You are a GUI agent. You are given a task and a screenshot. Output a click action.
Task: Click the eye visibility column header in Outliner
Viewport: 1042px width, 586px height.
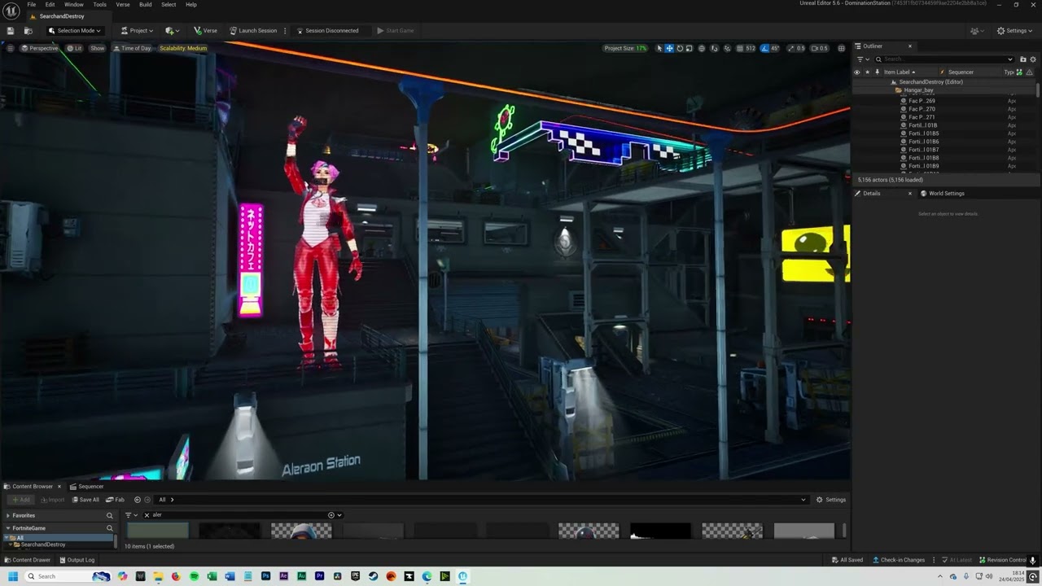(856, 72)
